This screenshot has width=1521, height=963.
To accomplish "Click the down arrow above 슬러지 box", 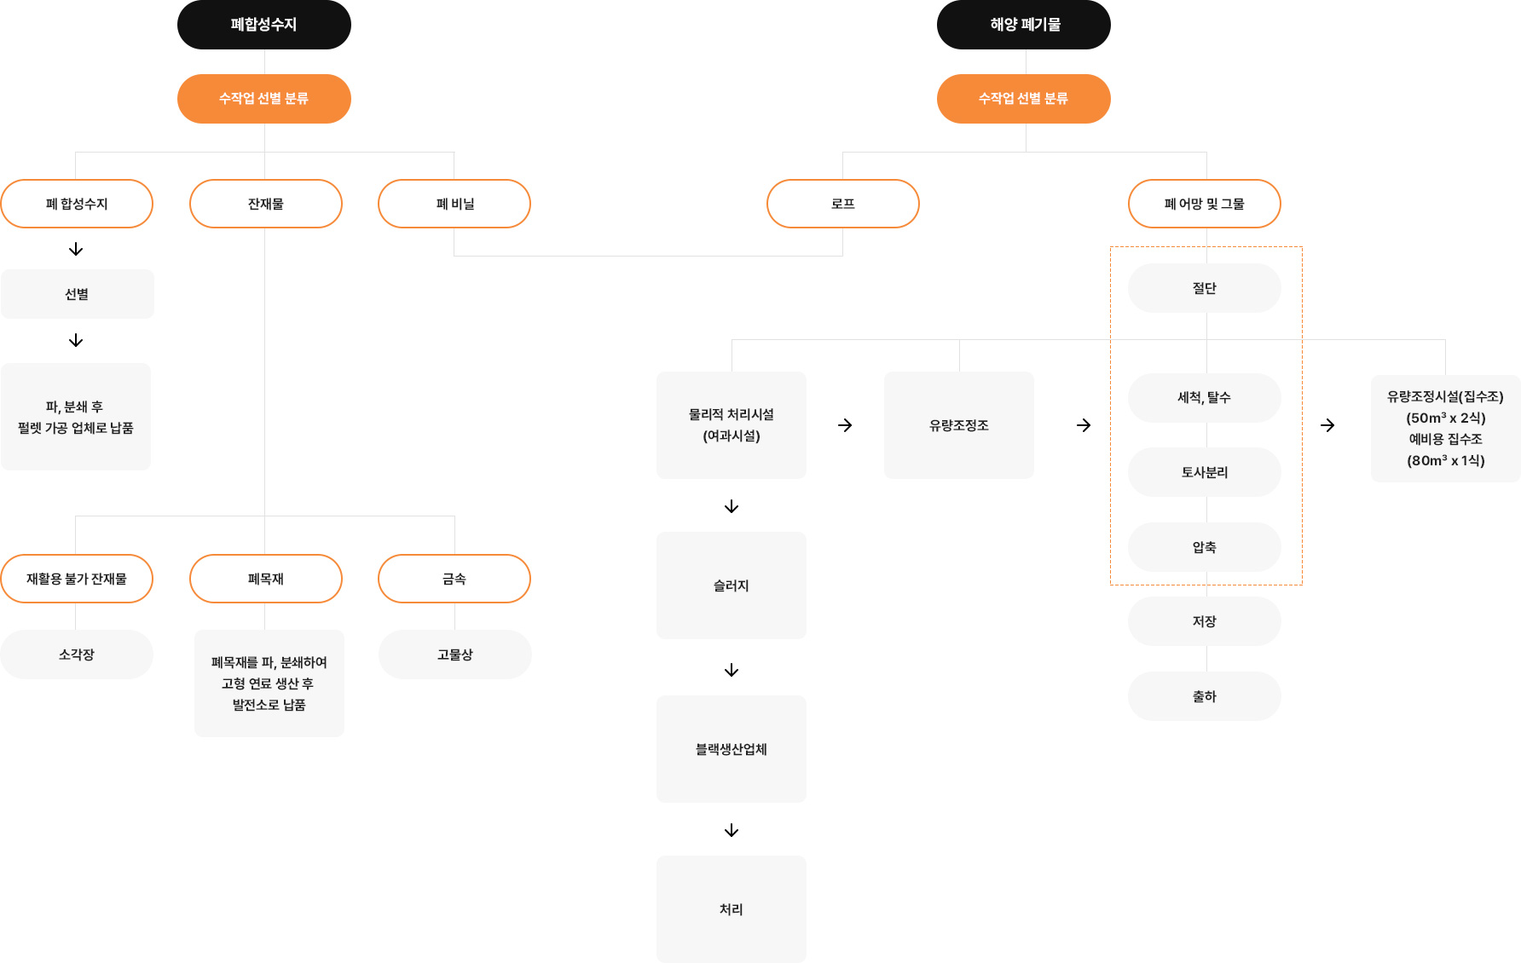I will pos(732,507).
